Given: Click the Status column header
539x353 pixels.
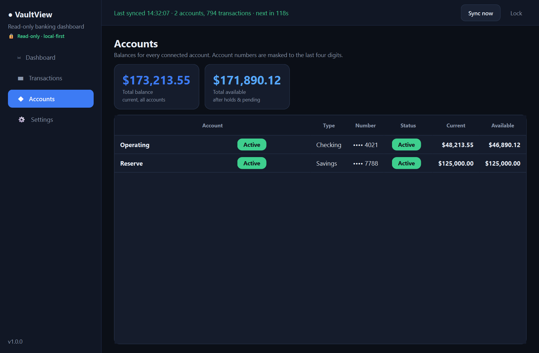Looking at the screenshot, I should coord(408,126).
